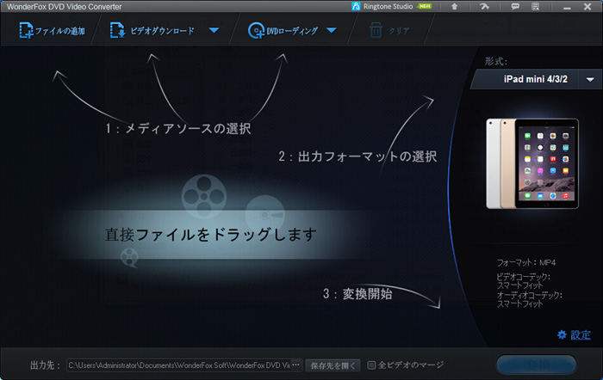Open Ringtone Studio from the title bar
Viewport: 603px width, 380px height.
(391, 7)
